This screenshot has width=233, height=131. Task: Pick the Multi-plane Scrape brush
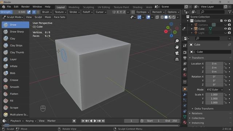[15, 115]
